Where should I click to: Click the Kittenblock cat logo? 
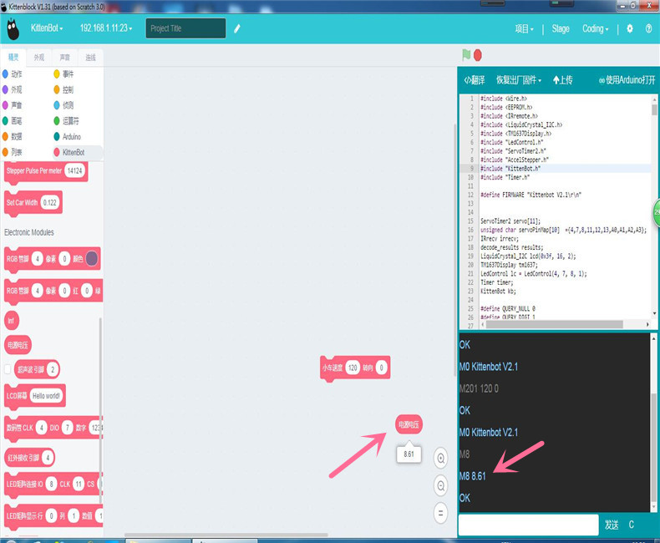click(12, 29)
